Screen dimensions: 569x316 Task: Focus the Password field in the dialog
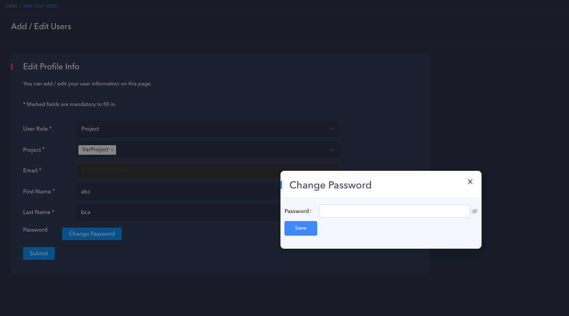394,212
